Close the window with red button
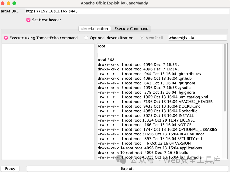 click(3, 3)
